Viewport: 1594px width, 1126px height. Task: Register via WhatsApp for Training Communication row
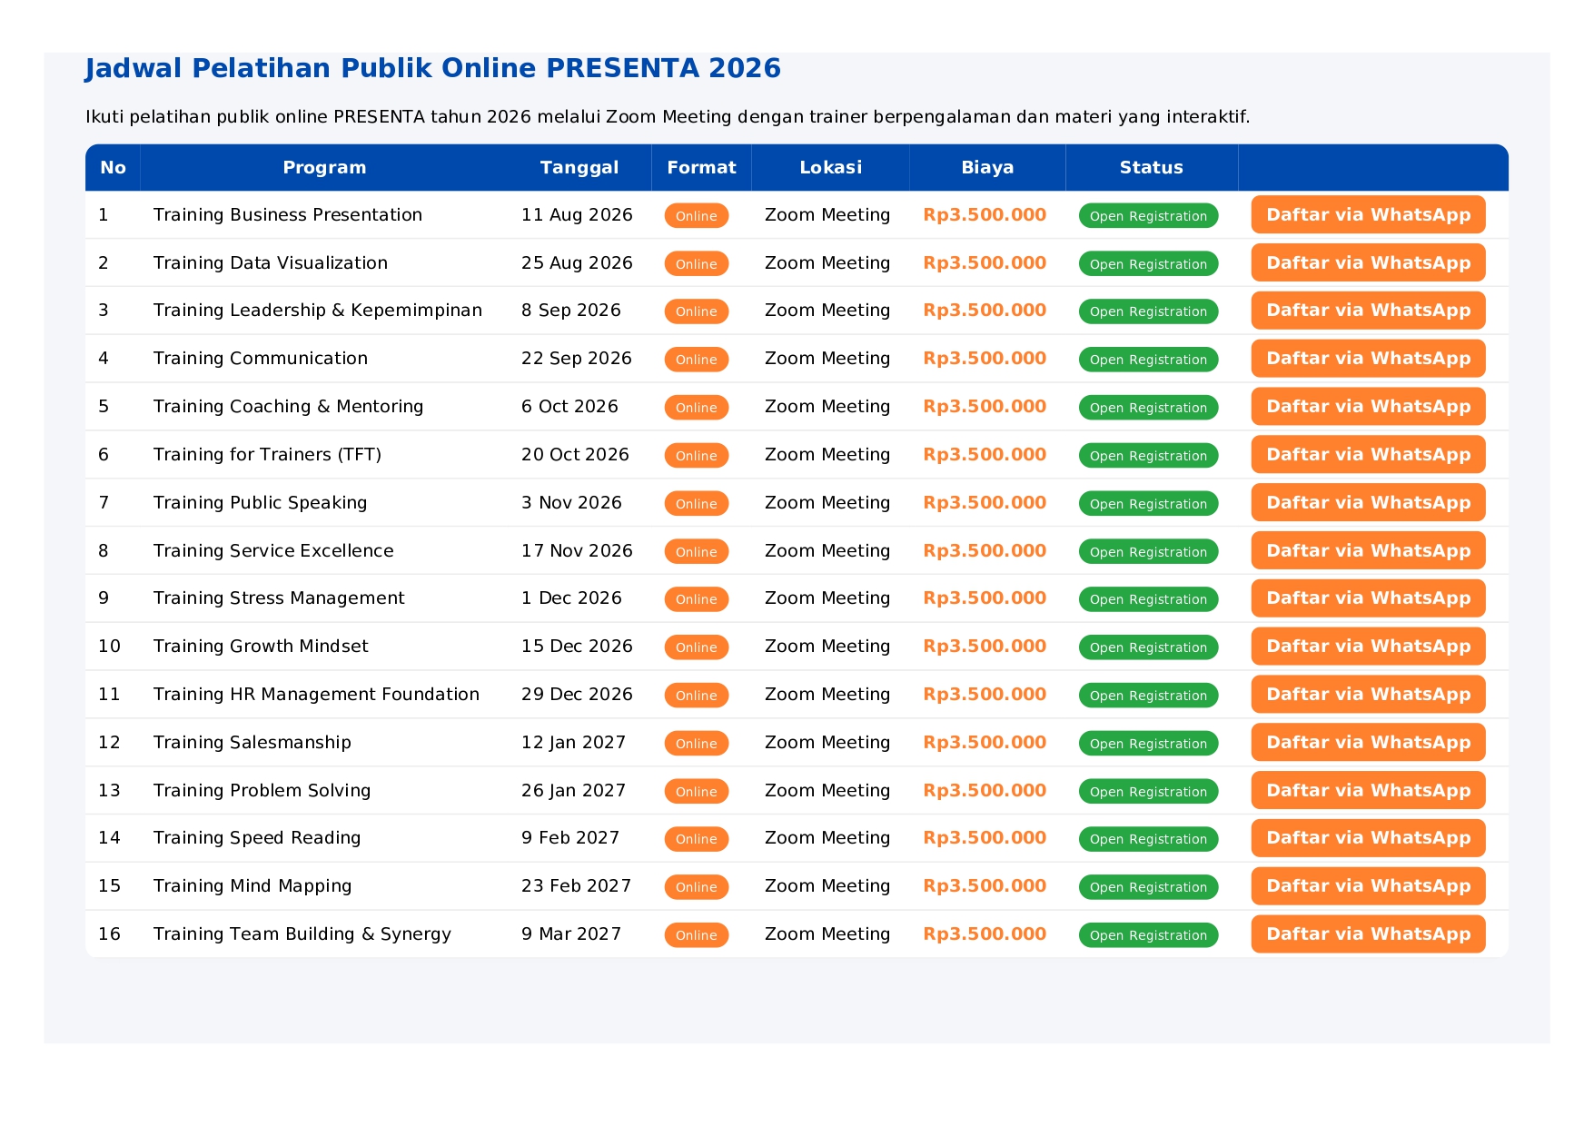[x=1368, y=359]
